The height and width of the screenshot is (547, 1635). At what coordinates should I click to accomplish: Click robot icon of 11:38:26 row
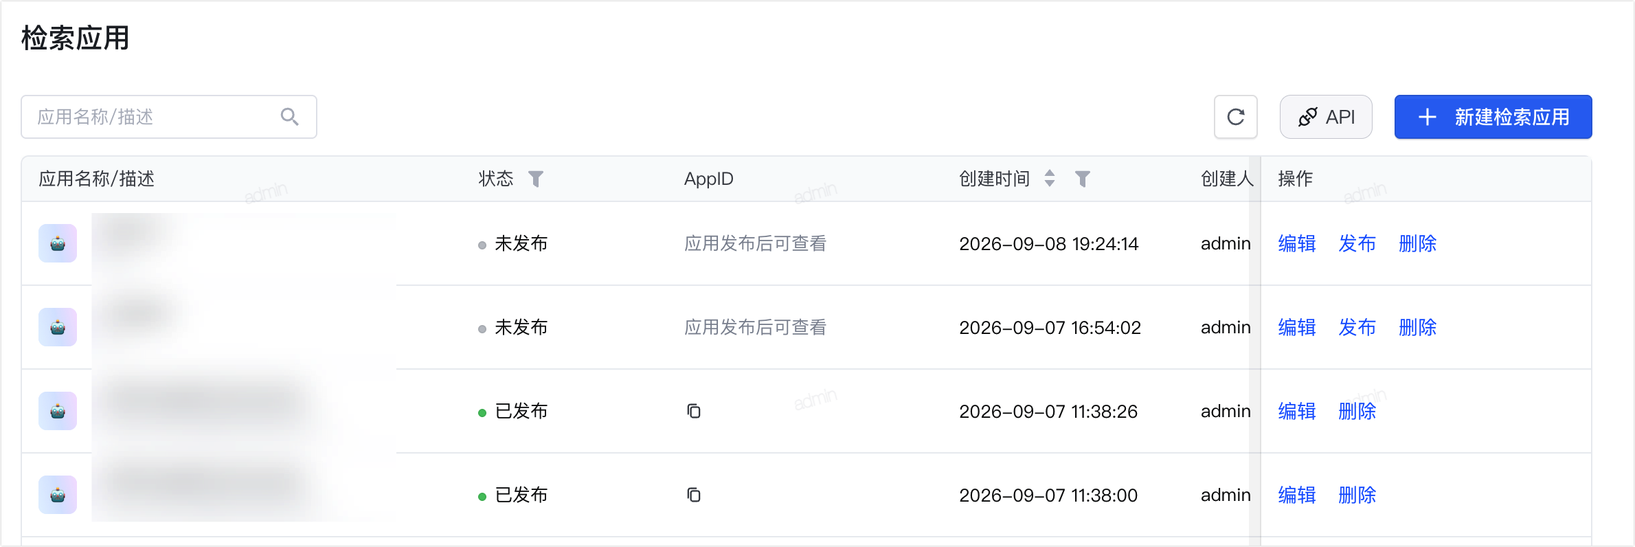click(x=58, y=411)
